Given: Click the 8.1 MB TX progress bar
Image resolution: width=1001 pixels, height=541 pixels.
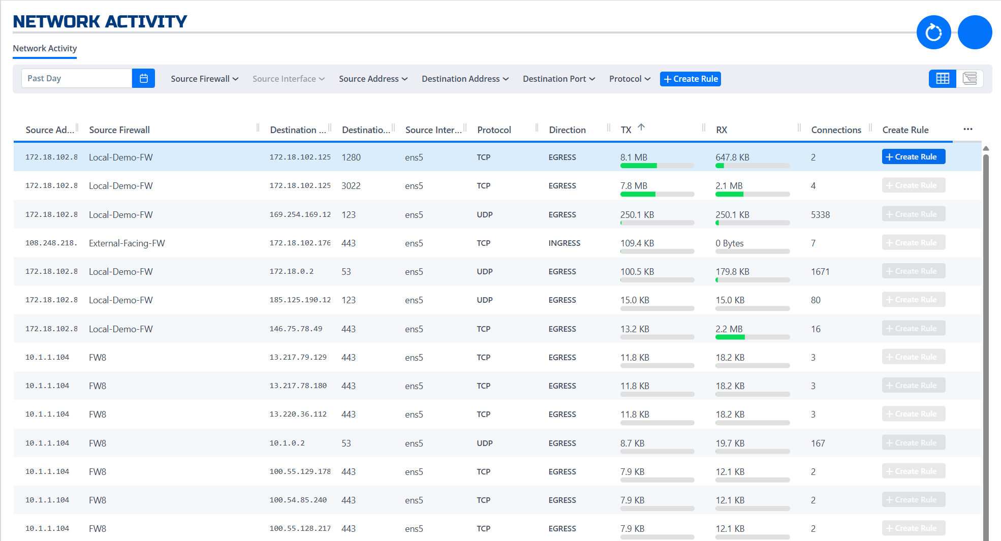Looking at the screenshot, I should coord(657,166).
